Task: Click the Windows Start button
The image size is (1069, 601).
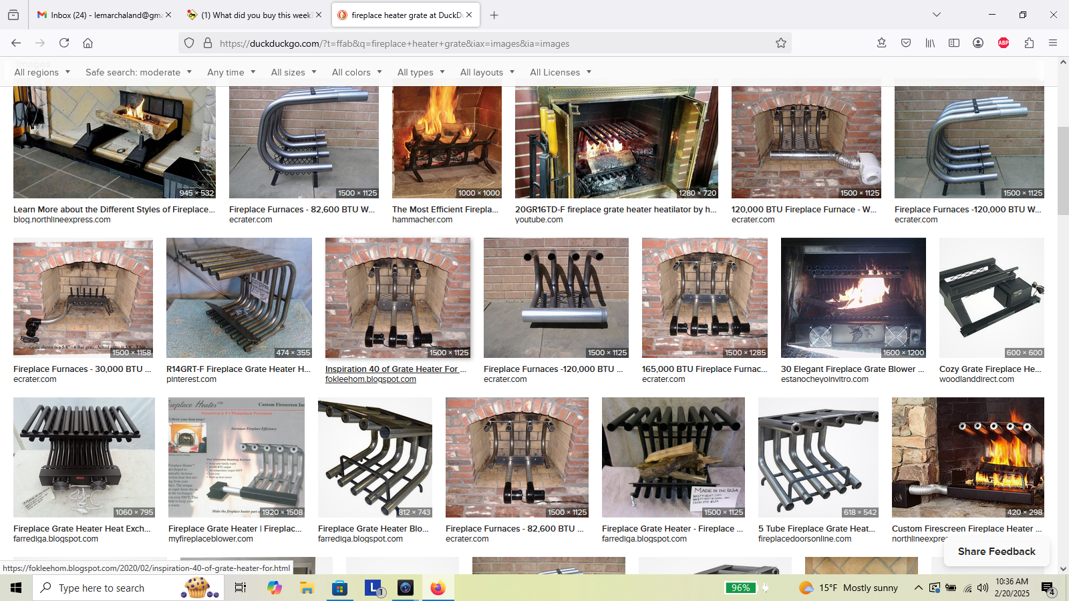Action: tap(16, 588)
